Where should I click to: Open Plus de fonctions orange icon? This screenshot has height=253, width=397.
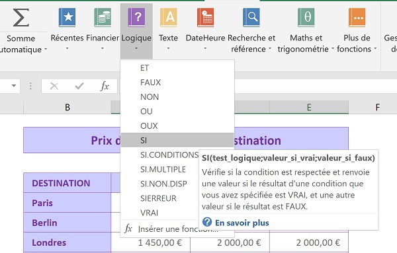coord(357,17)
